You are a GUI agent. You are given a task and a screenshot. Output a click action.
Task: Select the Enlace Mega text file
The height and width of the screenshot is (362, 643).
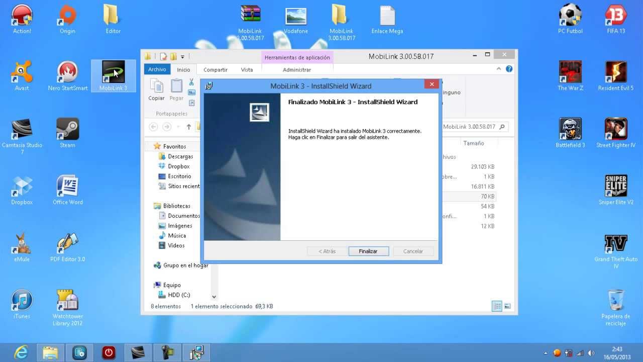coord(387,19)
